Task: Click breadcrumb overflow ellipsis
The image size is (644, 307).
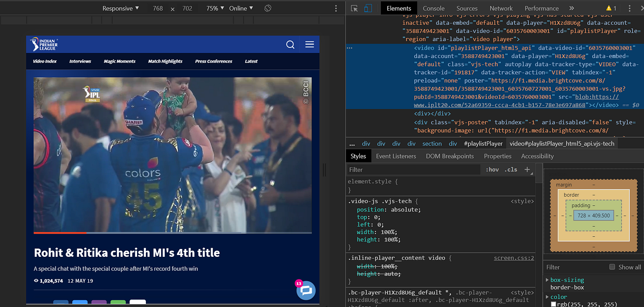Action: (x=352, y=144)
